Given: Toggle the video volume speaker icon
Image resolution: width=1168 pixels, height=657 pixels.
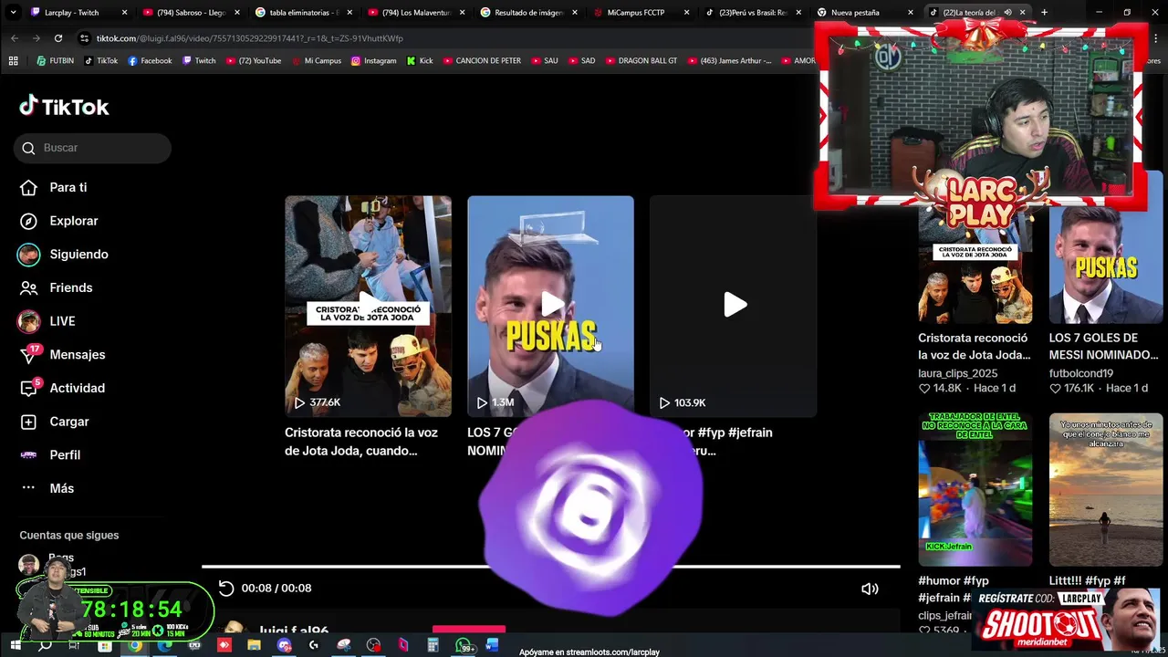Looking at the screenshot, I should pyautogui.click(x=870, y=589).
